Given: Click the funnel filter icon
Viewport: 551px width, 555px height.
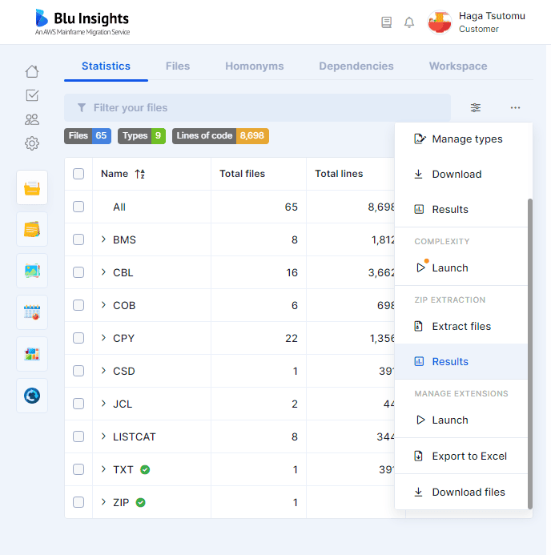Looking at the screenshot, I should [82, 107].
